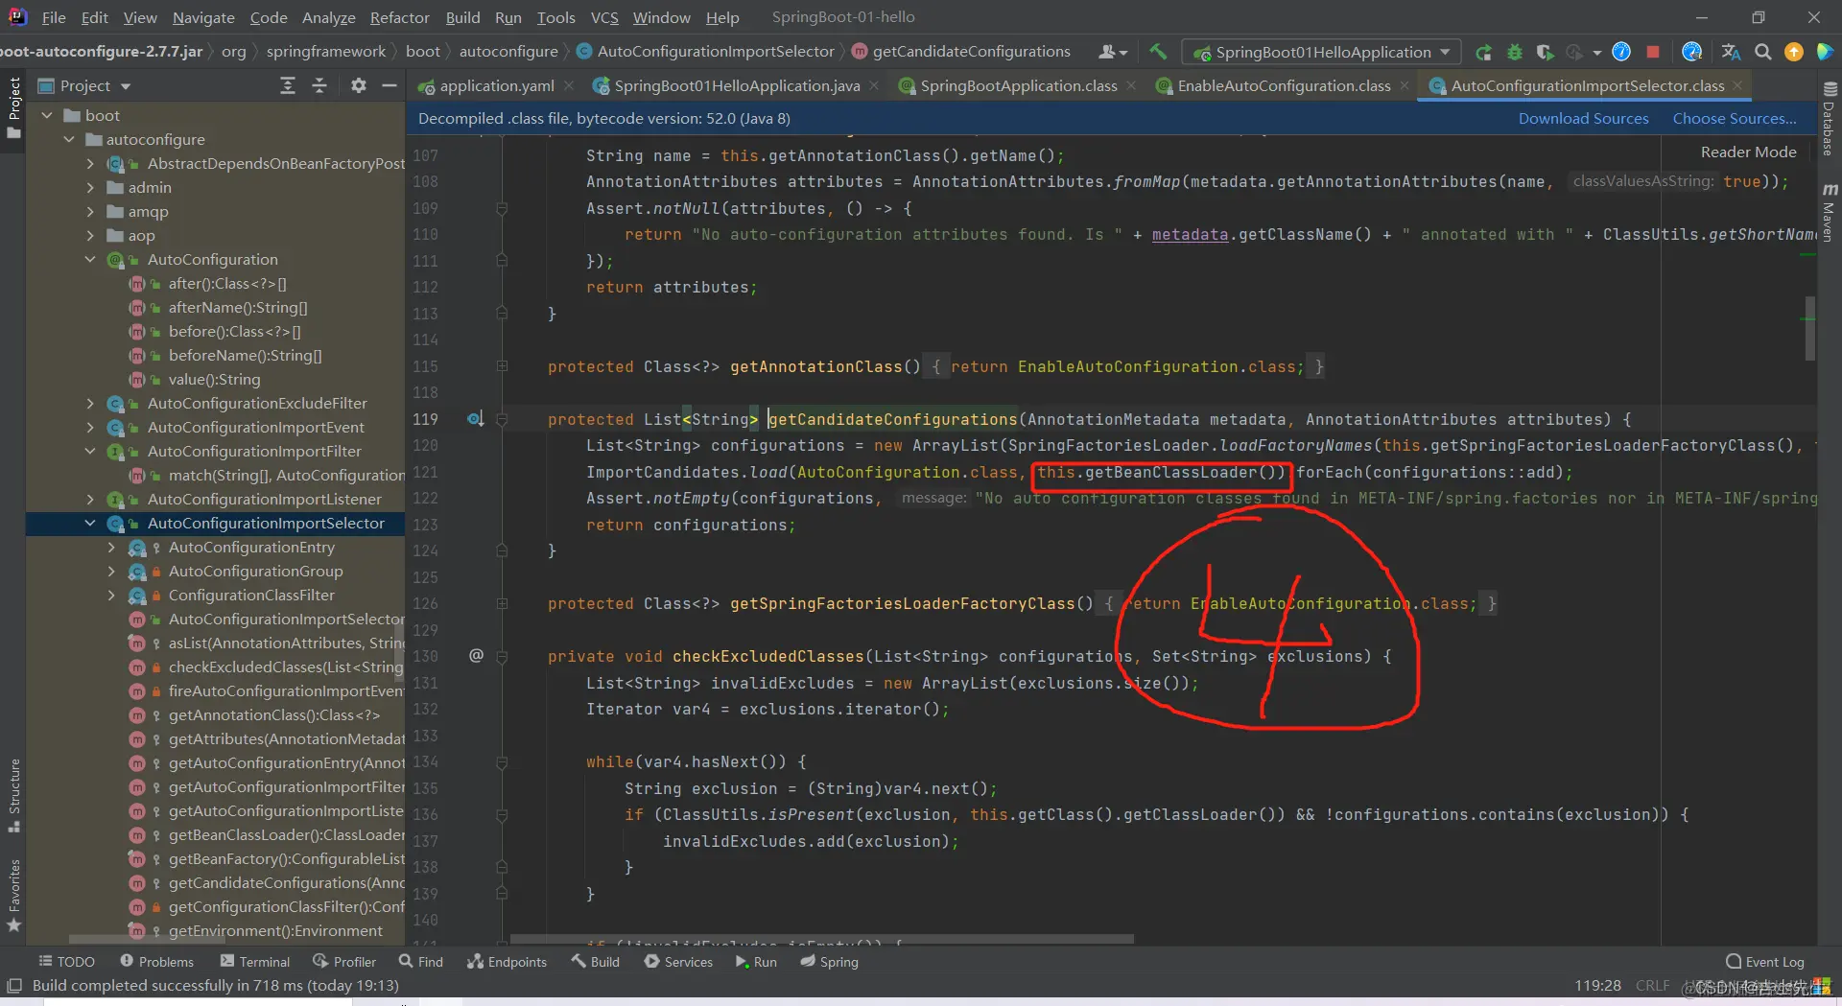This screenshot has height=1006, width=1842.
Task: Open the Services tool window
Action: (x=678, y=962)
